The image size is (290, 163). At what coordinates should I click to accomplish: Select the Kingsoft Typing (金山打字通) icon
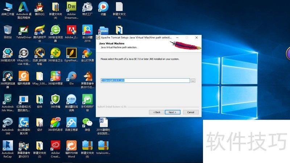[x=87, y=53]
